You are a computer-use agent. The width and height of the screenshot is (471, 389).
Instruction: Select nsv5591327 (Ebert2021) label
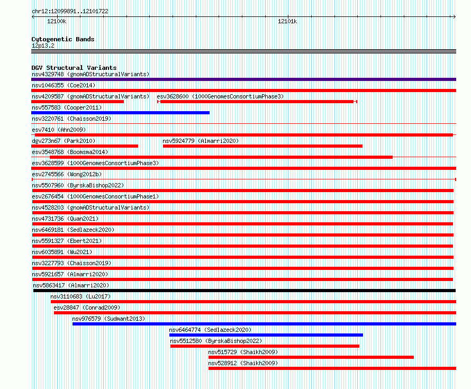tap(67, 241)
